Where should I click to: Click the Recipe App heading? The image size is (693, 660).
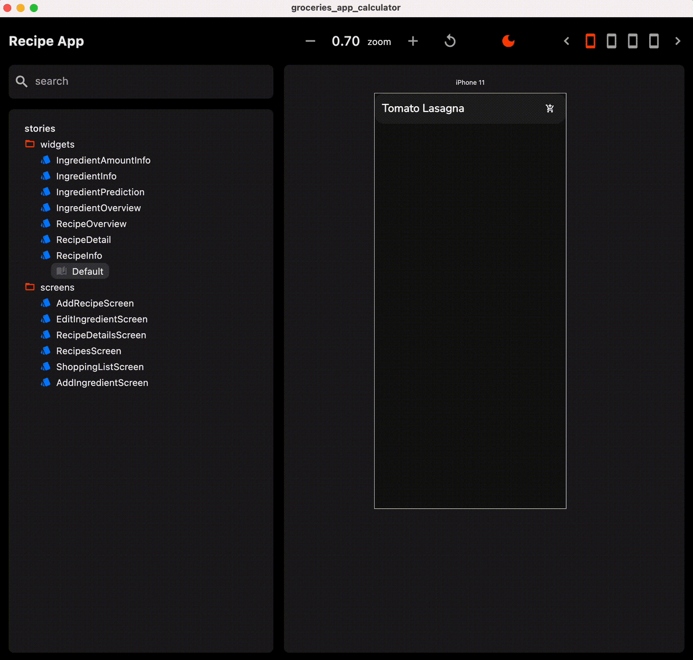point(46,42)
